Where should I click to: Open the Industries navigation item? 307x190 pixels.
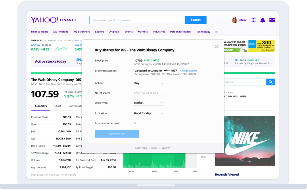159,32
